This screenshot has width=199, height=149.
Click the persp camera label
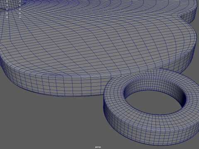pos(98,147)
